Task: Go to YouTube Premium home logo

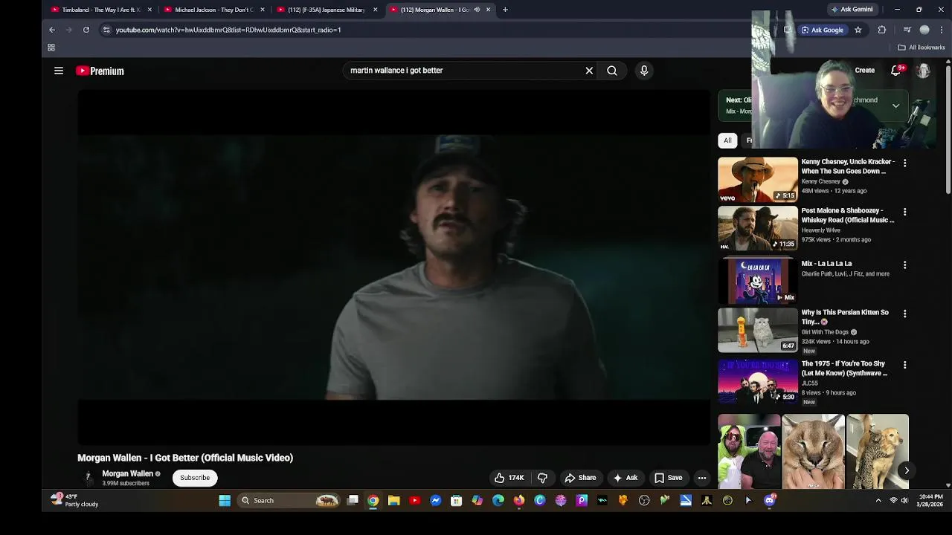Action: [x=100, y=71]
